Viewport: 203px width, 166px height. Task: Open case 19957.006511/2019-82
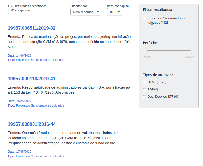coord(32,28)
